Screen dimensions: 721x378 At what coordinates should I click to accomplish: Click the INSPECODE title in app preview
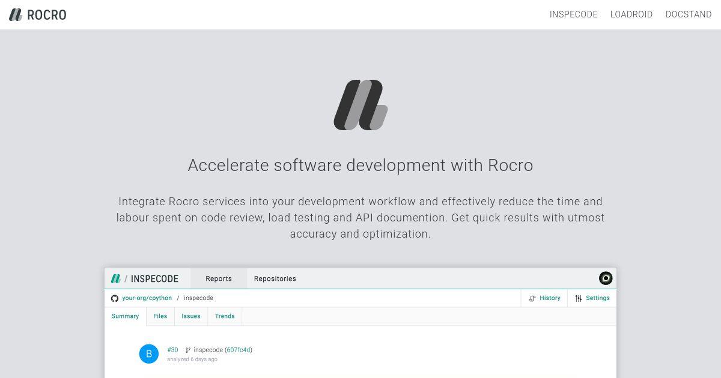[154, 278]
